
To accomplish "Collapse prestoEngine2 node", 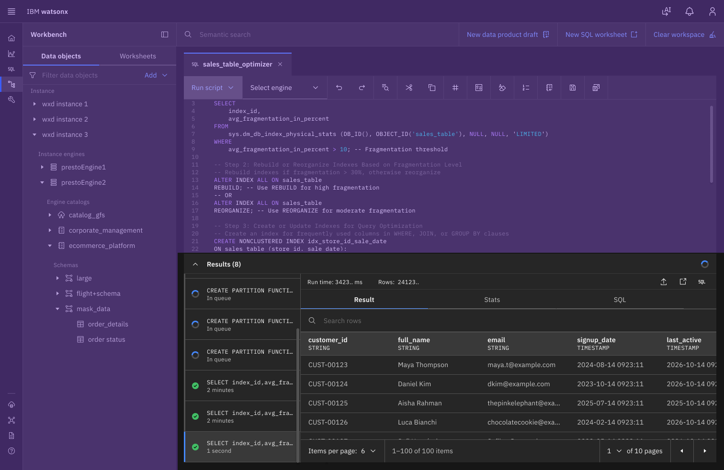I will 42,182.
